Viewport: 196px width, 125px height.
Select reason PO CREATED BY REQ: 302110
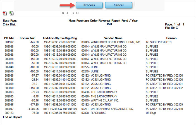pos(164,109)
